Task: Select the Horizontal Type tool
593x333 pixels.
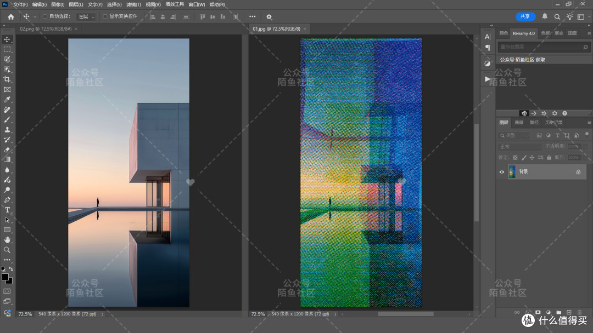Action: (x=7, y=210)
